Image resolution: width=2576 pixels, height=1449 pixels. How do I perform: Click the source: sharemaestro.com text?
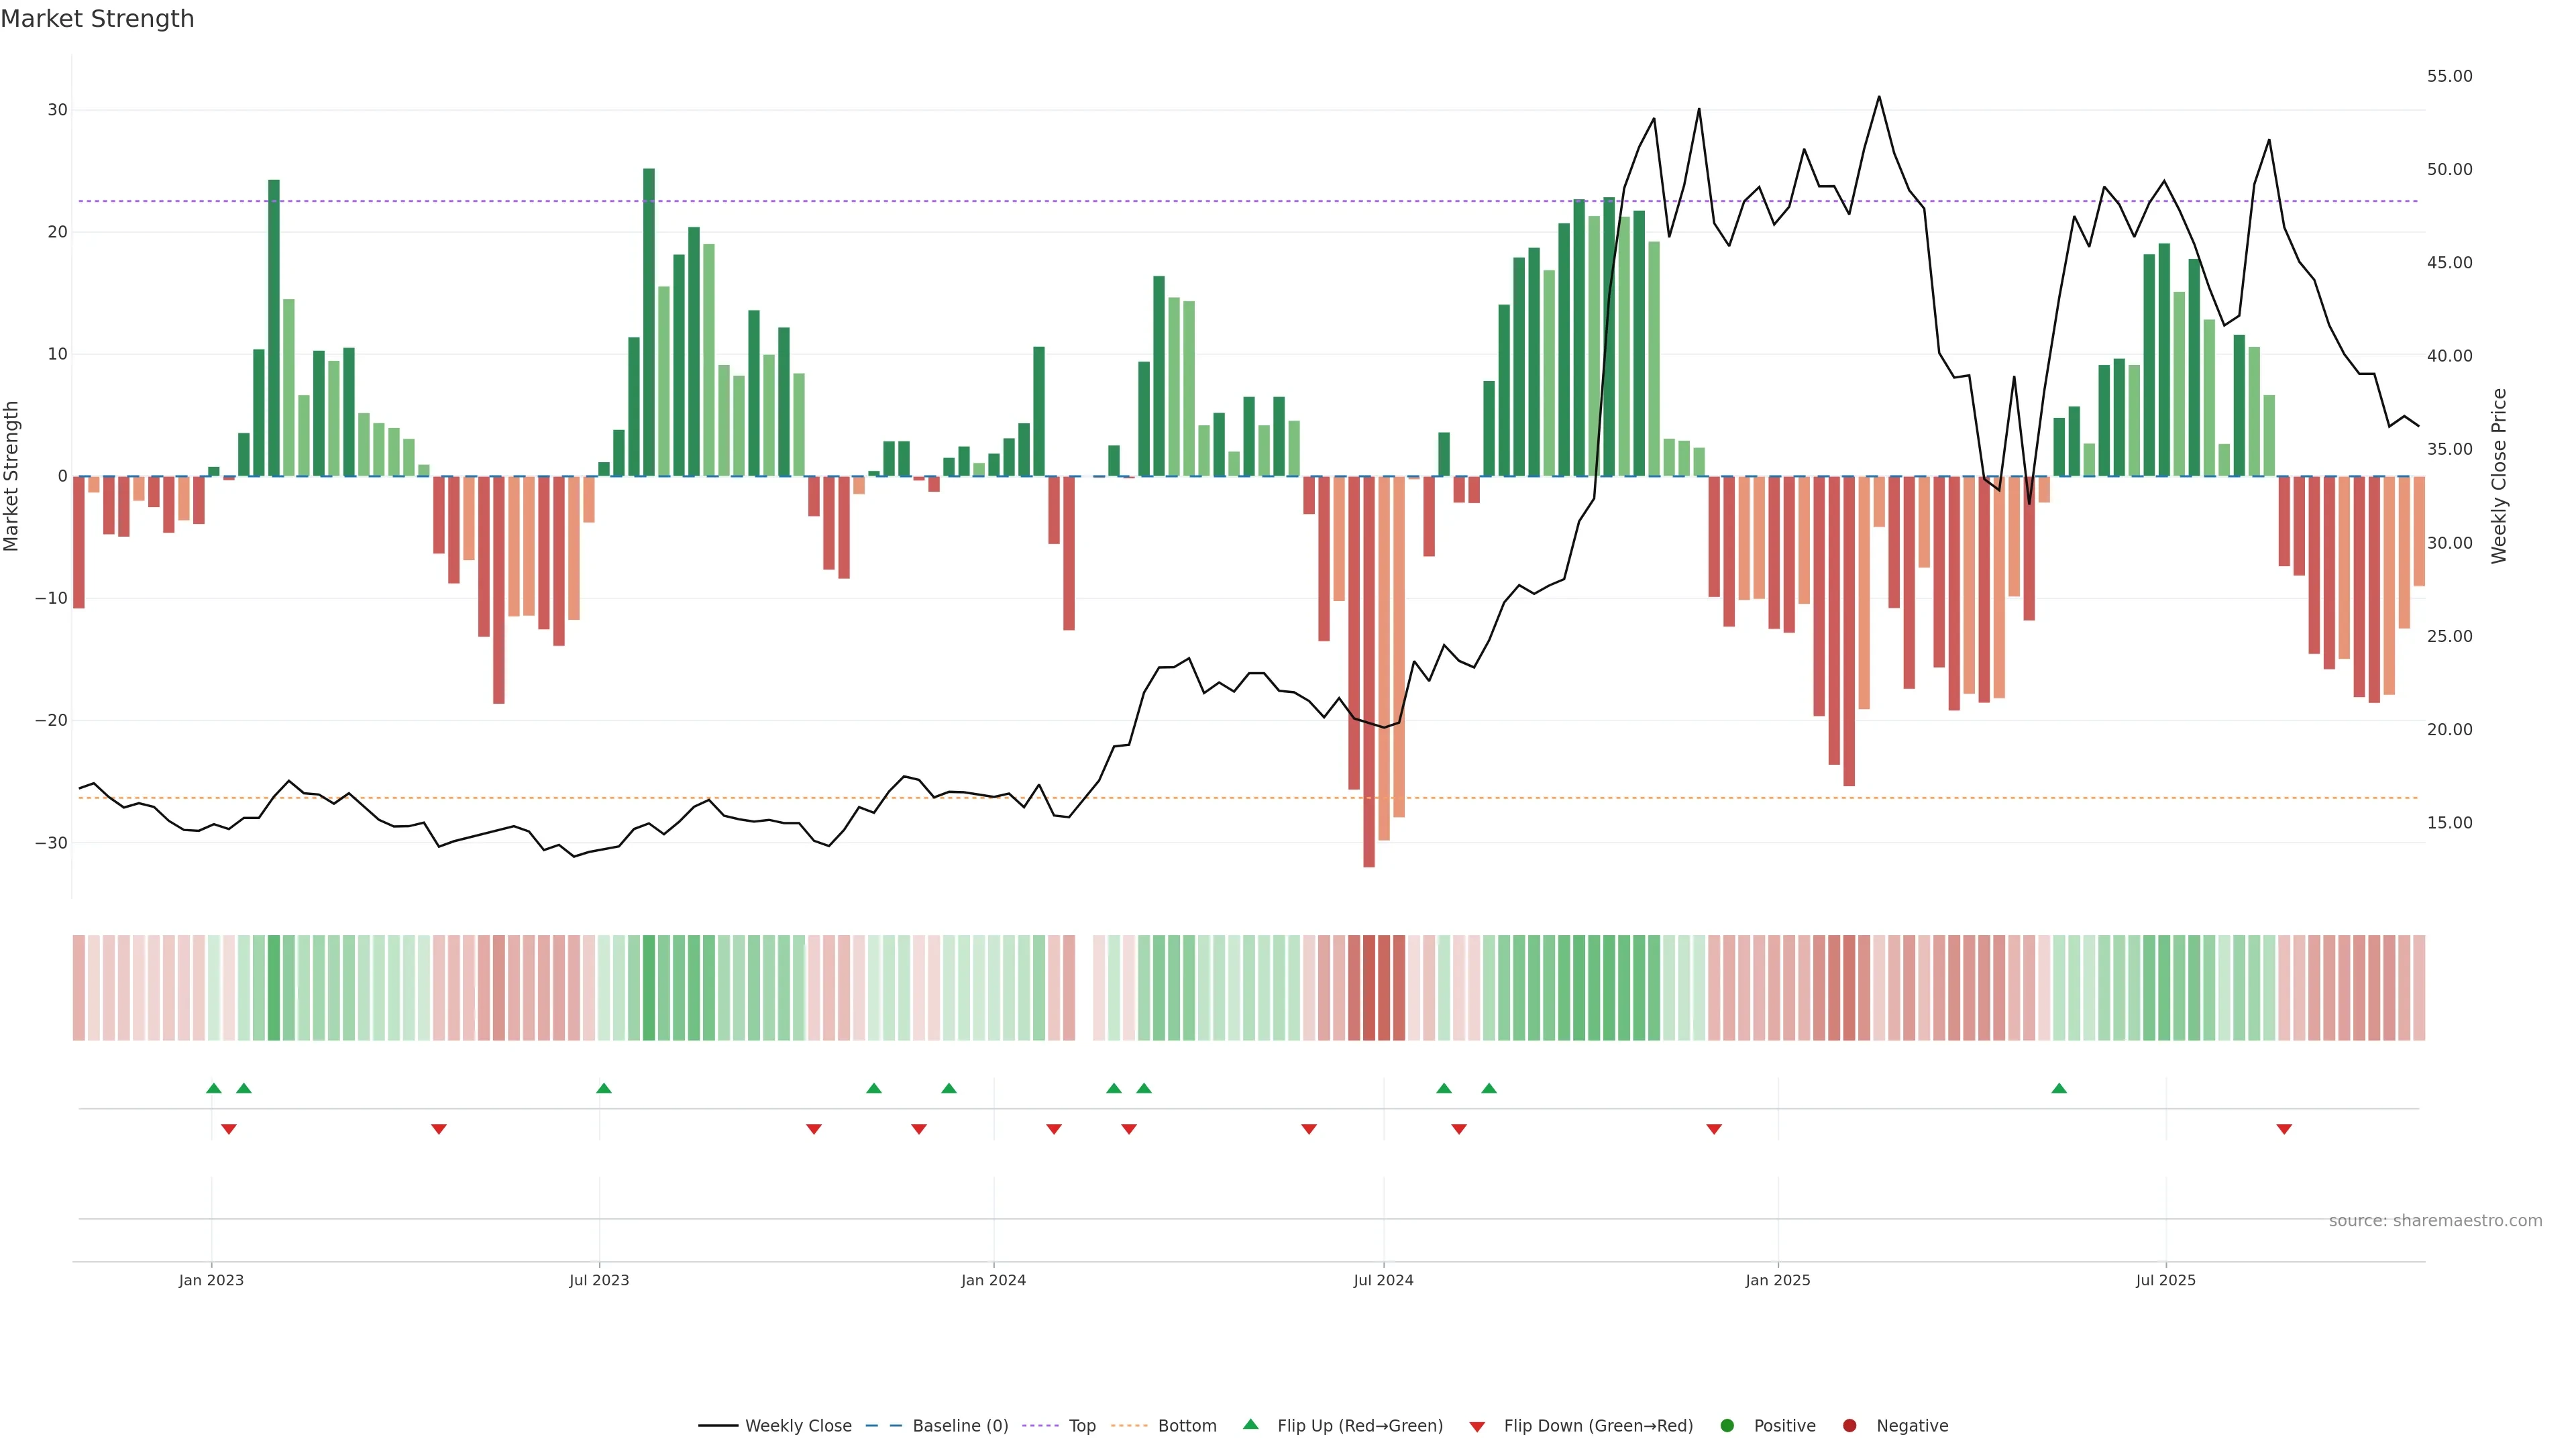click(x=2435, y=1220)
